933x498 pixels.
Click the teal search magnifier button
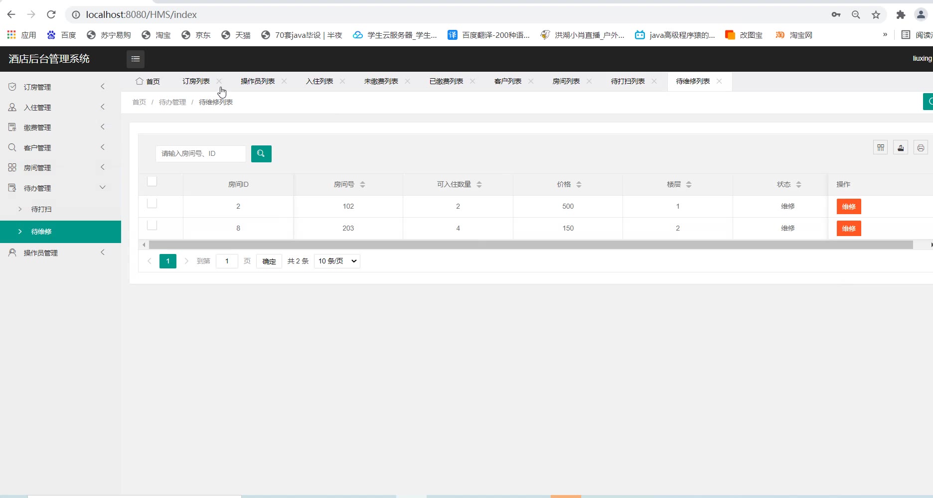261,154
